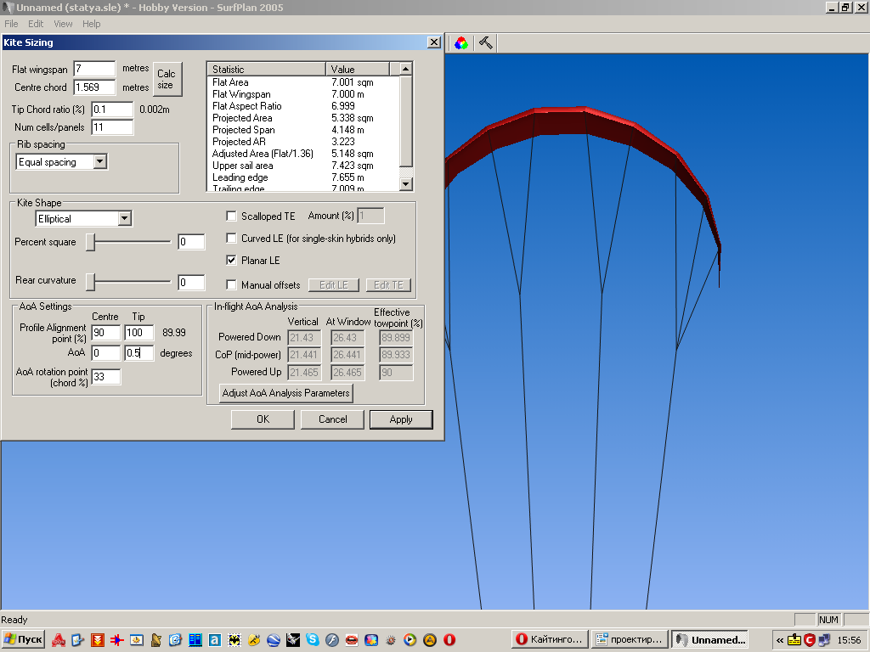This screenshot has width=870, height=652.
Task: Click the Flat wingspan input field
Action: point(94,69)
